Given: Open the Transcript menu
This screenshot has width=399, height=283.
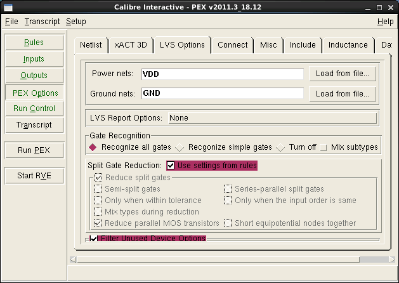Looking at the screenshot, I should click(x=42, y=22).
